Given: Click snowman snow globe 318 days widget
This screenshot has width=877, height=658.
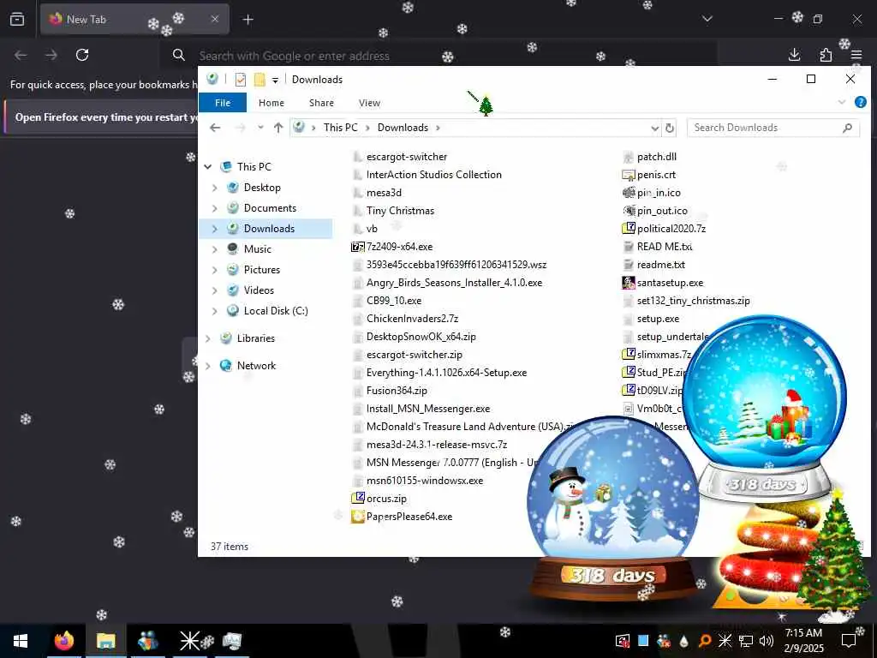Looking at the screenshot, I should pos(613,508).
